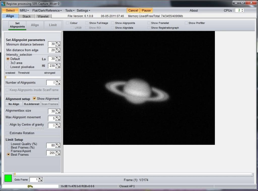
Task: Click the Hi intensity stepper arrows
Action: tap(58, 66)
